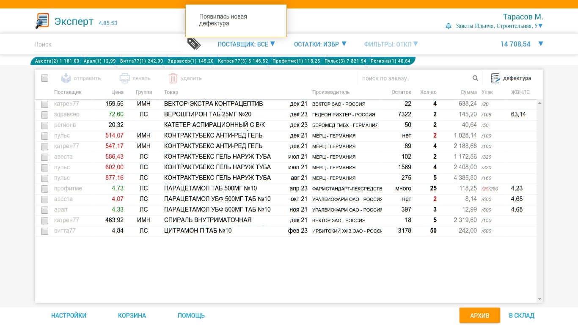Check the КАТЕТЕР АСПИРАЦИОННЫЙ row checkbox
Screen dimensions: 578x325
(45, 125)
